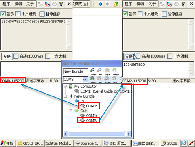Collapse the In branch expander

(x=71, y=101)
